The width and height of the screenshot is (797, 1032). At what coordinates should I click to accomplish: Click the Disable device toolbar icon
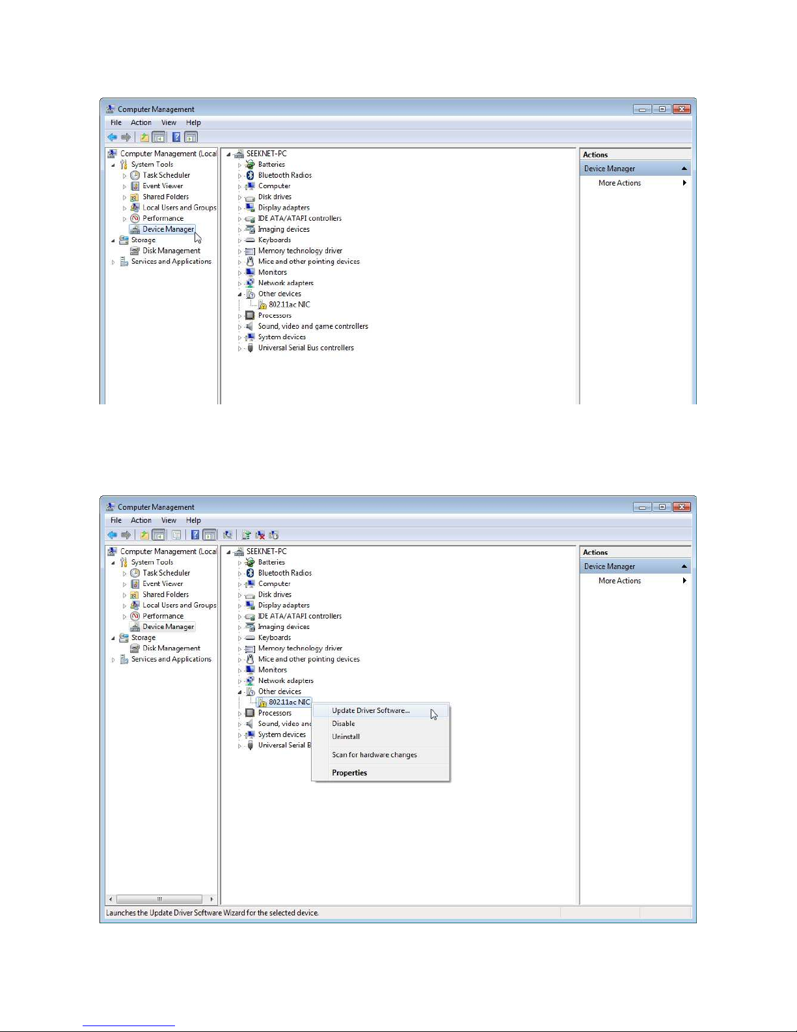click(x=273, y=535)
